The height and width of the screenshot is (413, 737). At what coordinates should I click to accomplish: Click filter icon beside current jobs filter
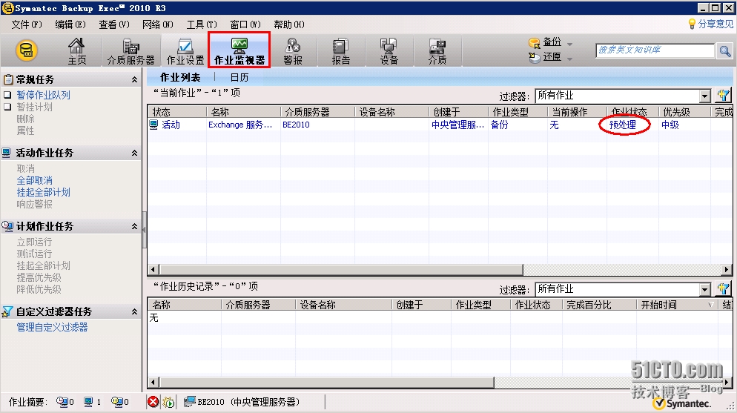(x=724, y=96)
